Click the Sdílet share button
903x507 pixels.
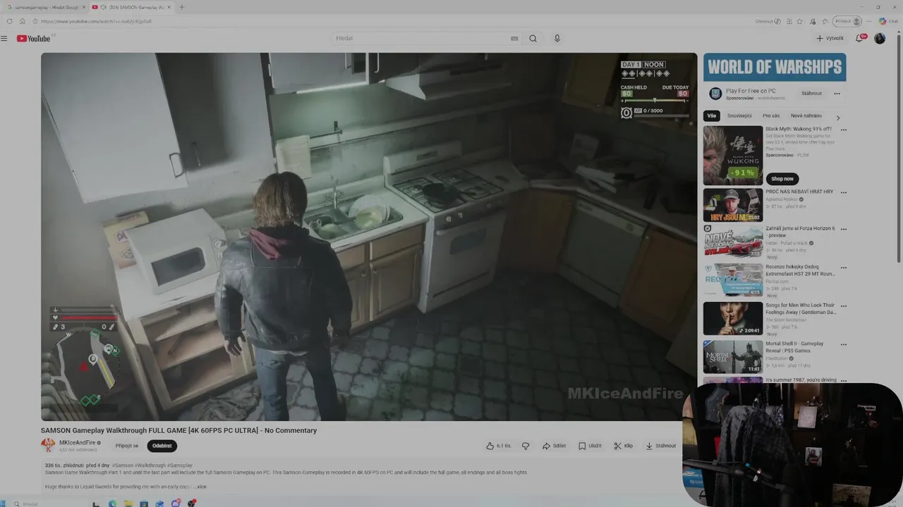[554, 446]
